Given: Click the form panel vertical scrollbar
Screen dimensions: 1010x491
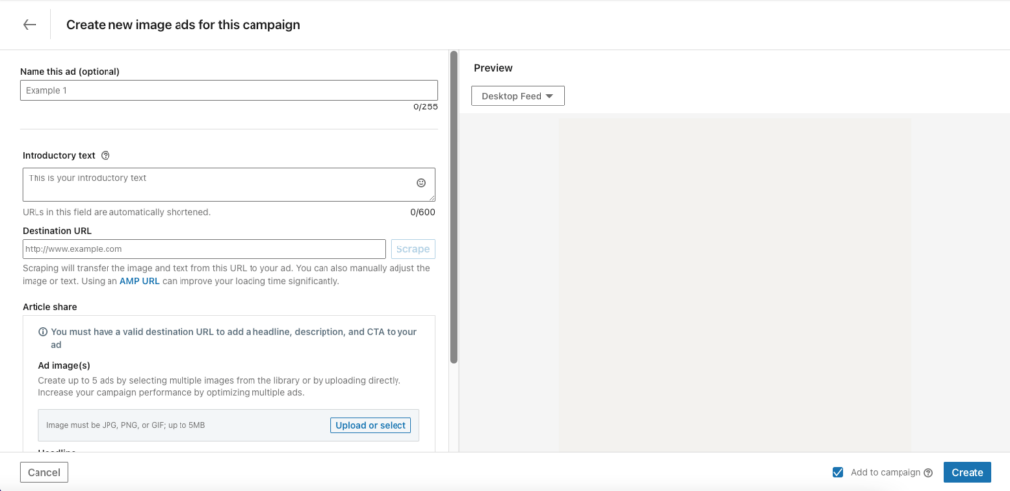Looking at the screenshot, I should pyautogui.click(x=454, y=207).
